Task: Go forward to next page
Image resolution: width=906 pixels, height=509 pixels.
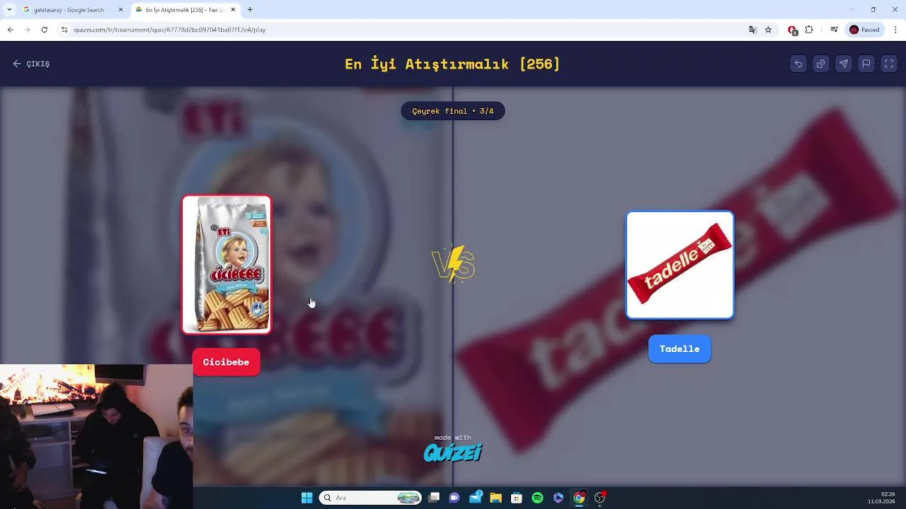Action: click(28, 30)
